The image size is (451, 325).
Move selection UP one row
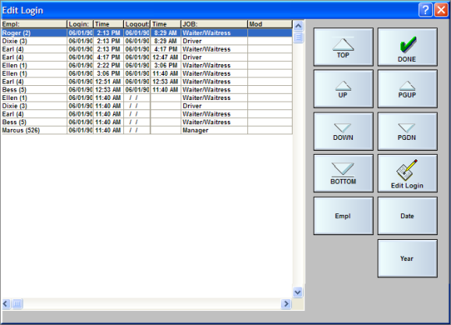tap(343, 89)
